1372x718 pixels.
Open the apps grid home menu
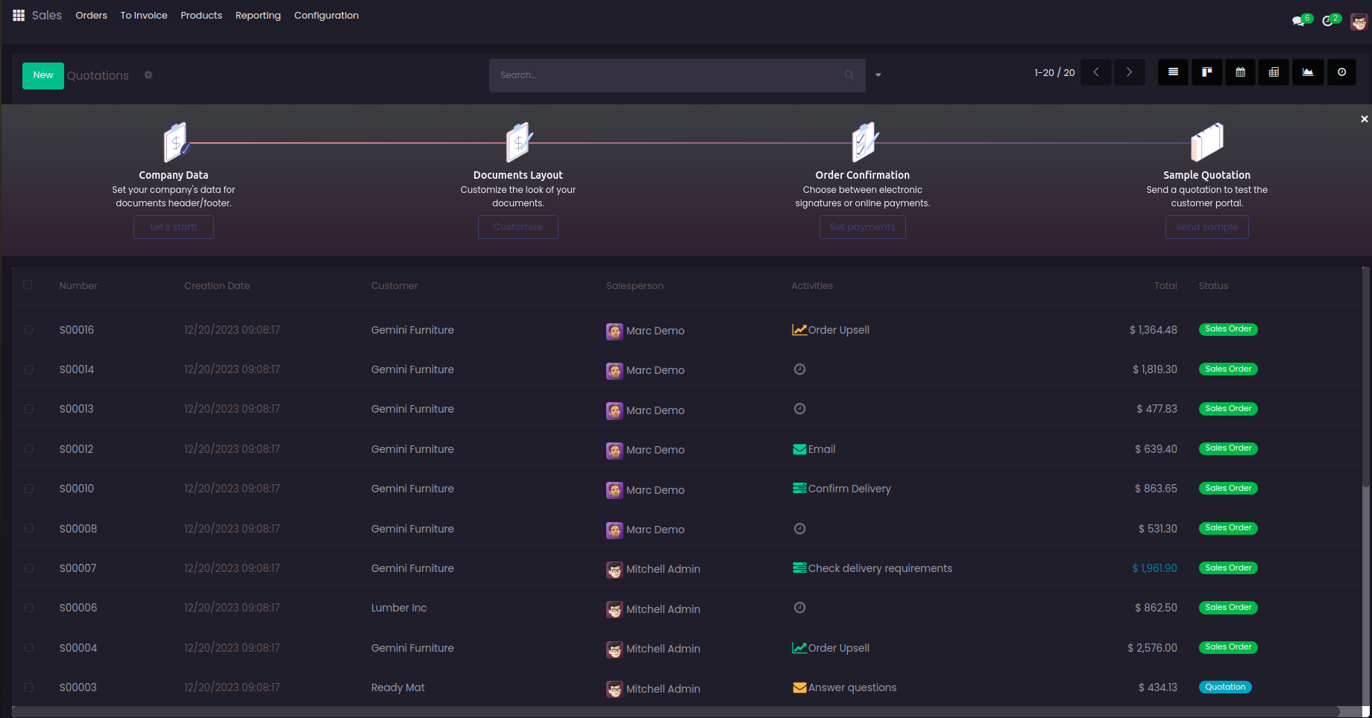pos(19,15)
